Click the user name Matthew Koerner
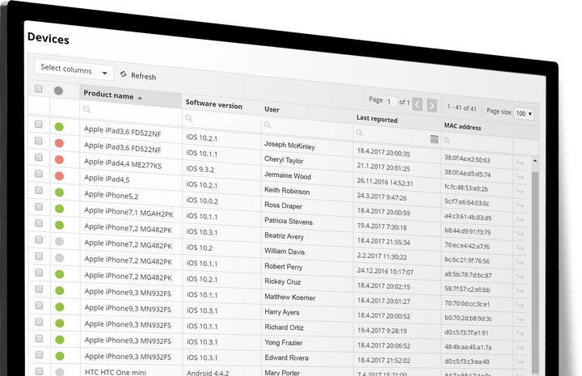582x376 pixels. 289,297
